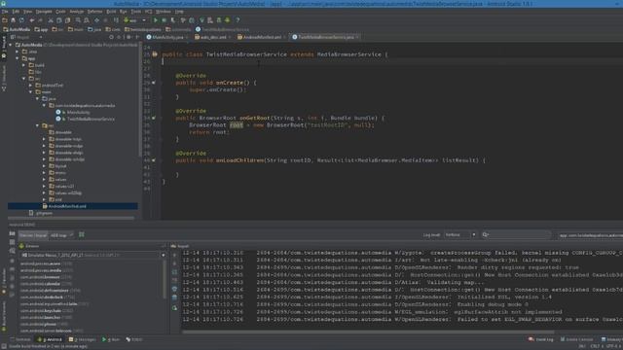Click the AutoMedia breadcrumb
The image size is (623, 350).
tap(17, 29)
